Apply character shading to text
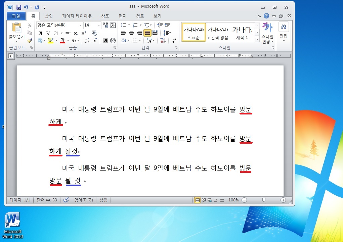Image resolution: width=343 pixels, height=242 pixels. click(x=105, y=41)
